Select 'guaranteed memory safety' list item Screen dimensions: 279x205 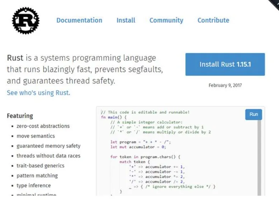(48, 146)
